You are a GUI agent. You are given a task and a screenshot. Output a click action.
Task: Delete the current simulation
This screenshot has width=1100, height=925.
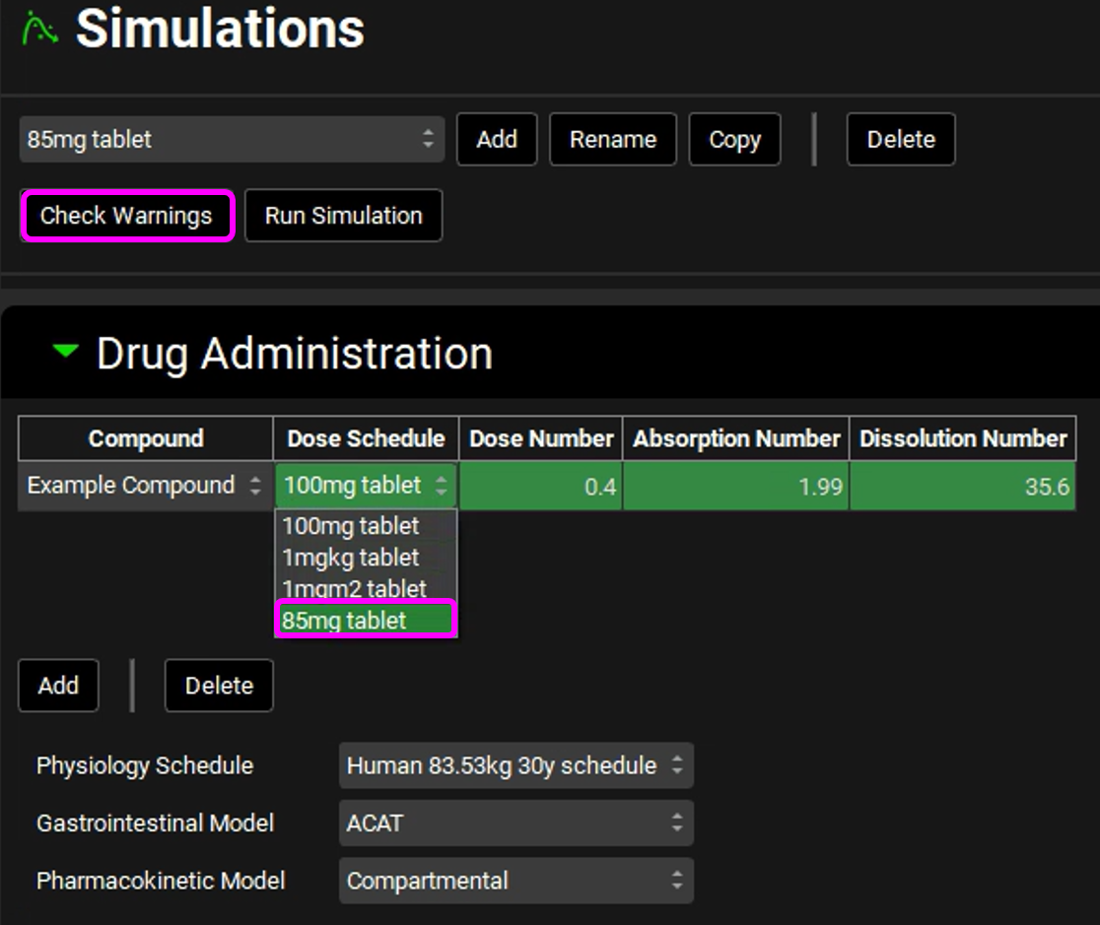[900, 139]
